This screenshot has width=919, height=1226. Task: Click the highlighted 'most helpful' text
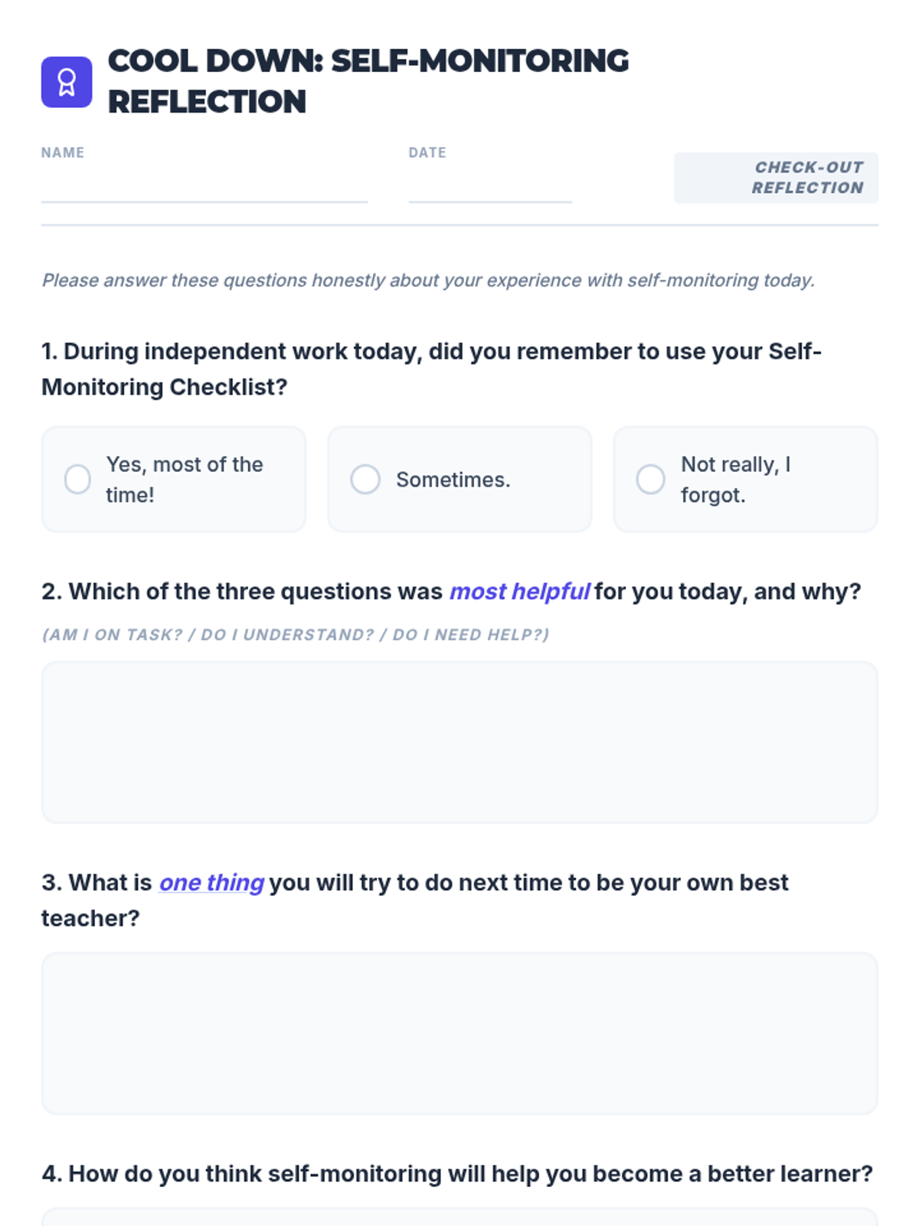pos(519,592)
